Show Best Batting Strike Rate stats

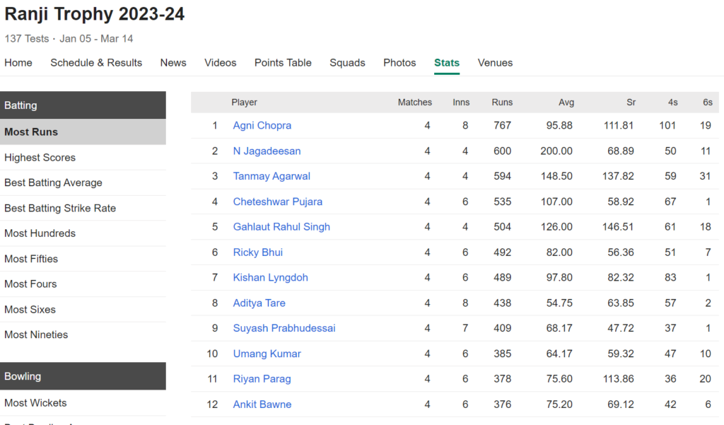(83, 209)
